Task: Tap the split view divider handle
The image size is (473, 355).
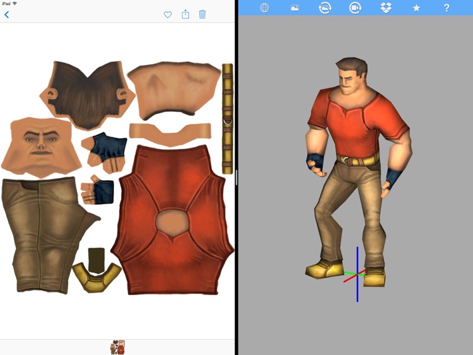Action: pos(237,177)
